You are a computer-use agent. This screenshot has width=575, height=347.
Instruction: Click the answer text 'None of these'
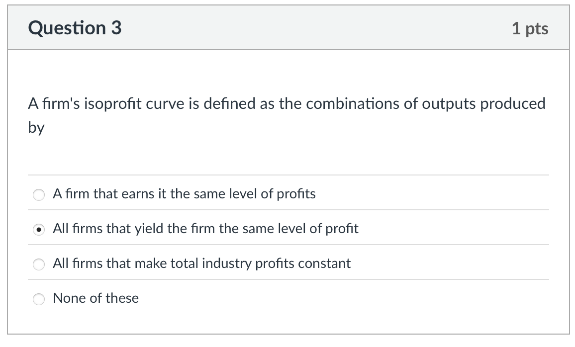click(96, 298)
